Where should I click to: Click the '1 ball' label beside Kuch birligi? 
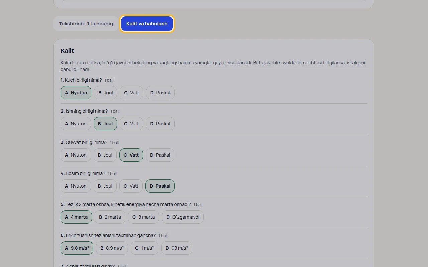click(x=109, y=80)
